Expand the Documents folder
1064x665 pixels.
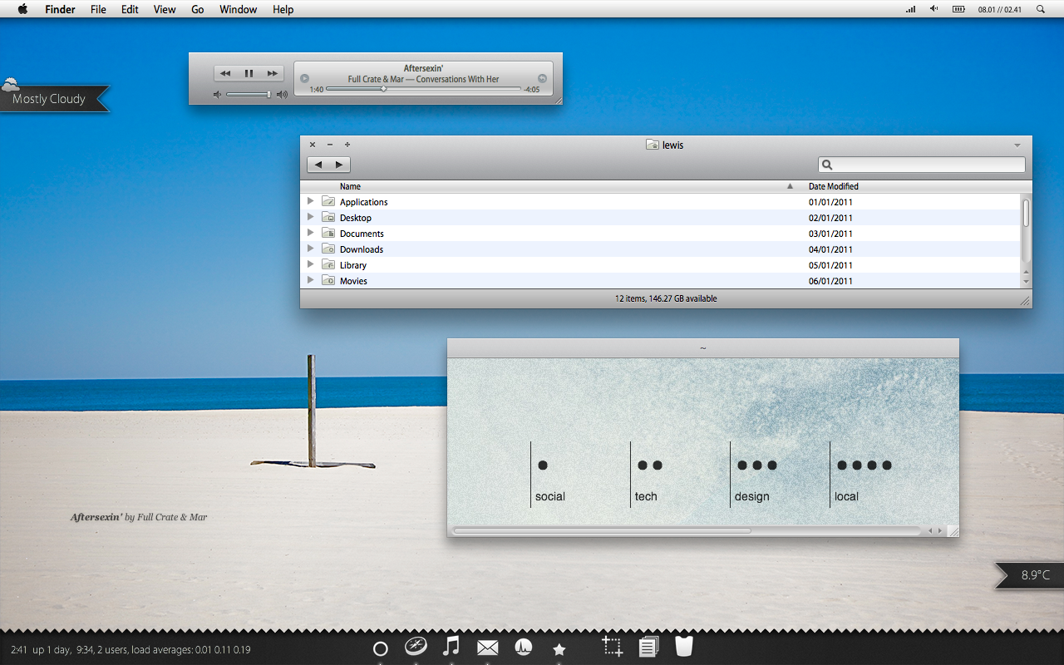(x=311, y=233)
